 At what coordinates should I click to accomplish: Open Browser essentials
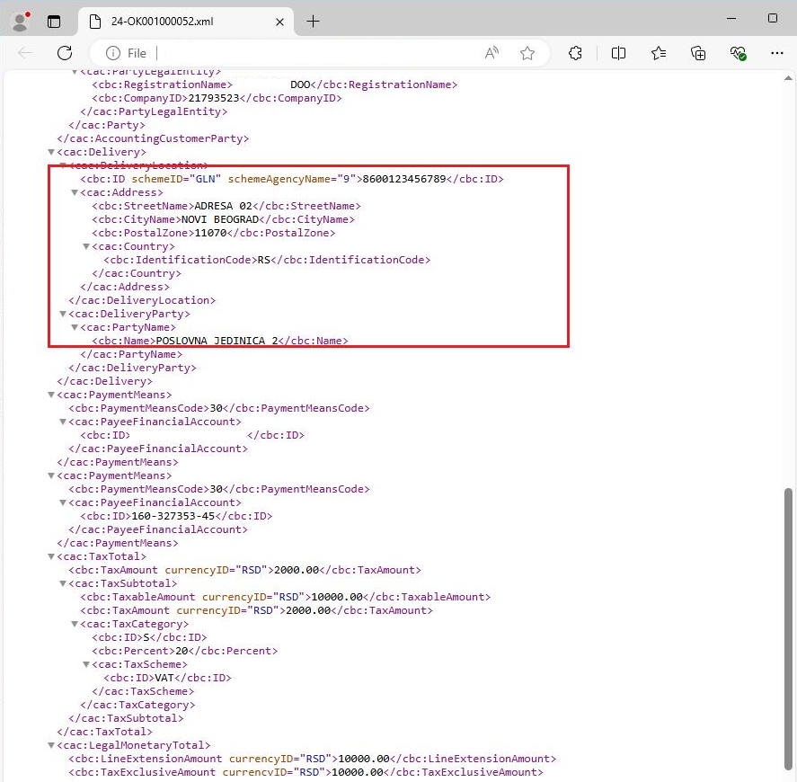tap(738, 53)
